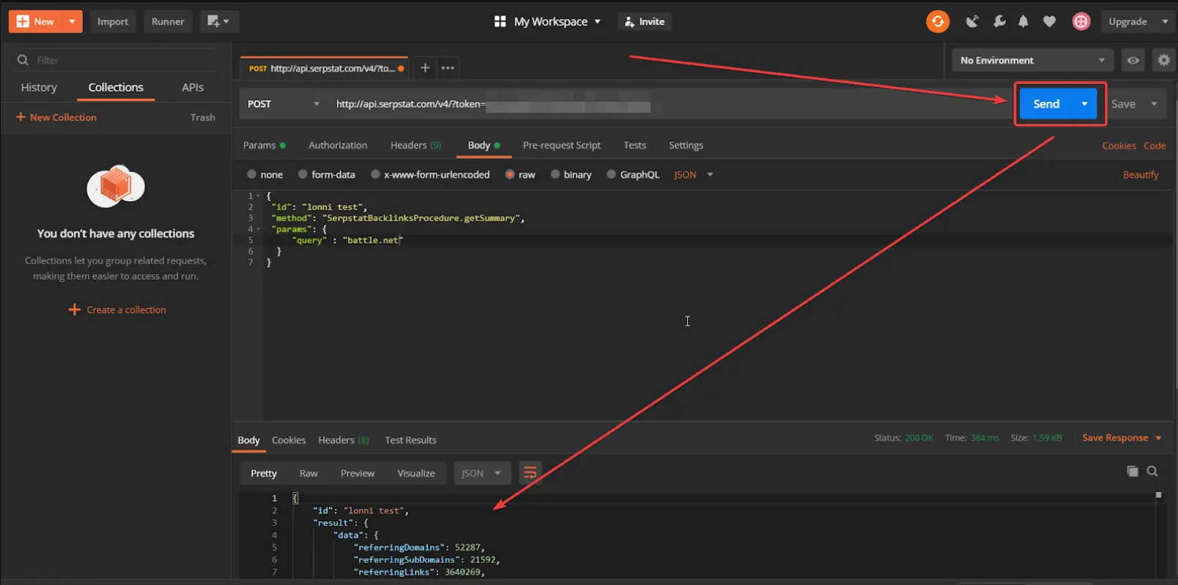The height and width of the screenshot is (585, 1178).
Task: Open the Trash link
Action: pyautogui.click(x=203, y=117)
